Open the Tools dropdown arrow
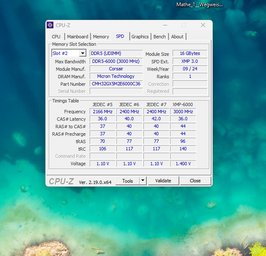The height and width of the screenshot is (256, 266). pyautogui.click(x=143, y=181)
